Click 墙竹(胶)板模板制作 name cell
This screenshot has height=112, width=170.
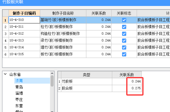click(63, 47)
